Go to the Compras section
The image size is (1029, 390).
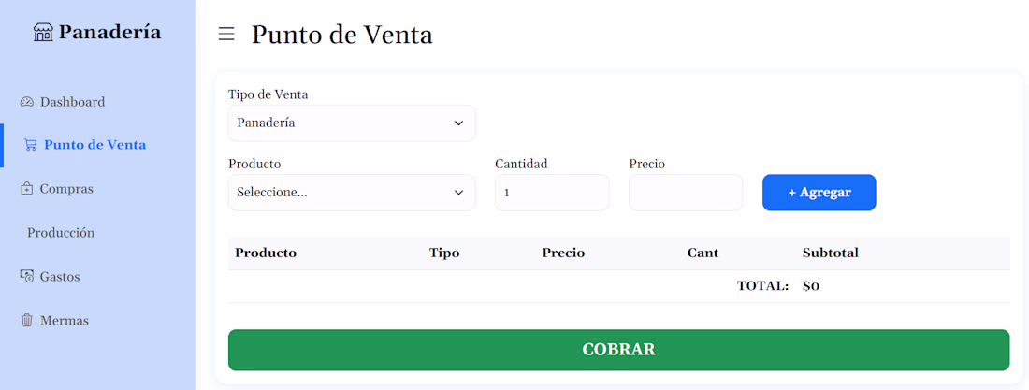point(66,189)
